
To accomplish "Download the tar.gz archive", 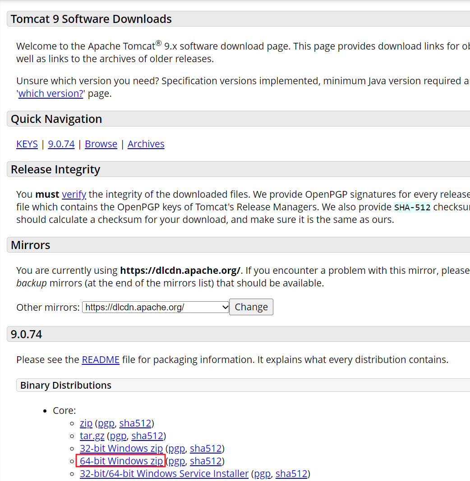I will 92,436.
